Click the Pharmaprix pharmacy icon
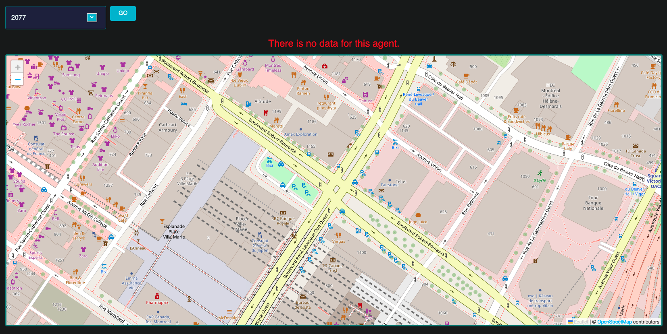This screenshot has width=667, height=334. (x=157, y=297)
